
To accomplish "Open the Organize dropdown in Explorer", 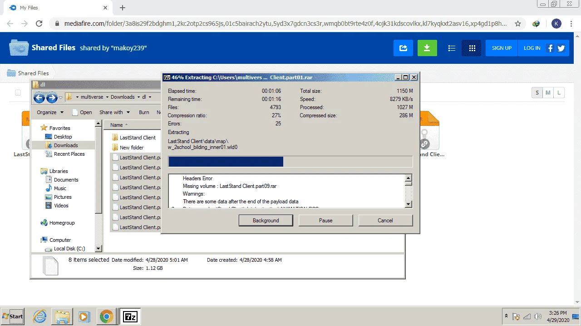I will point(50,112).
